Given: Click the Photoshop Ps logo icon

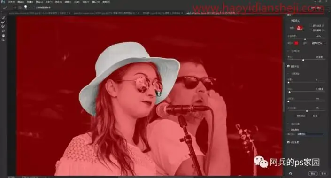Looking at the screenshot, I should pos(3,2).
